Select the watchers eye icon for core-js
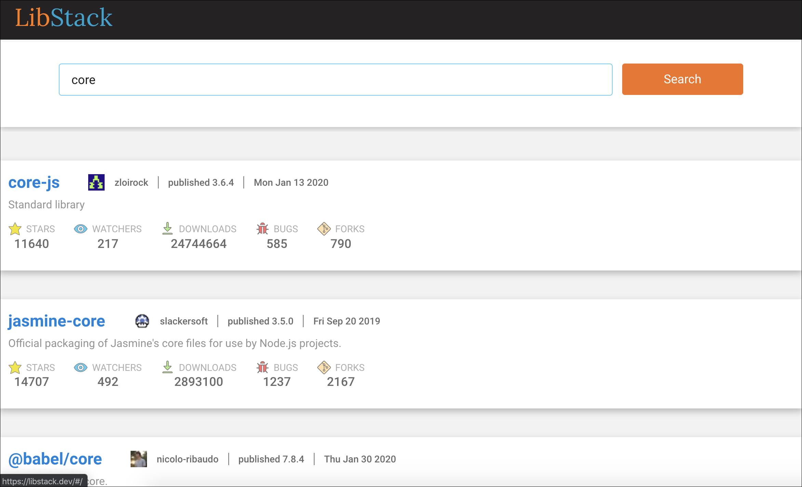 pyautogui.click(x=81, y=229)
